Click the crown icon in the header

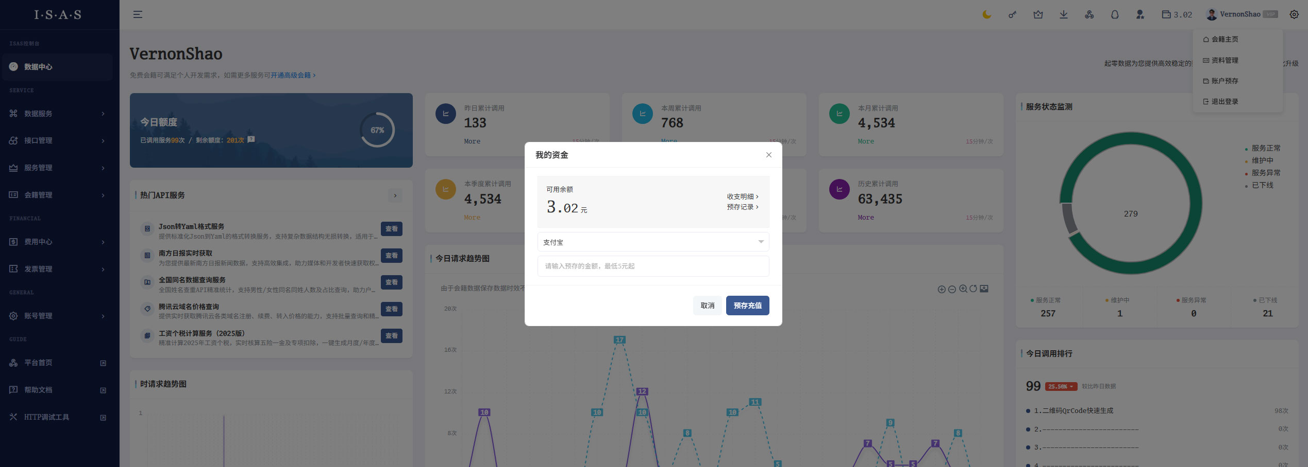[1038, 14]
